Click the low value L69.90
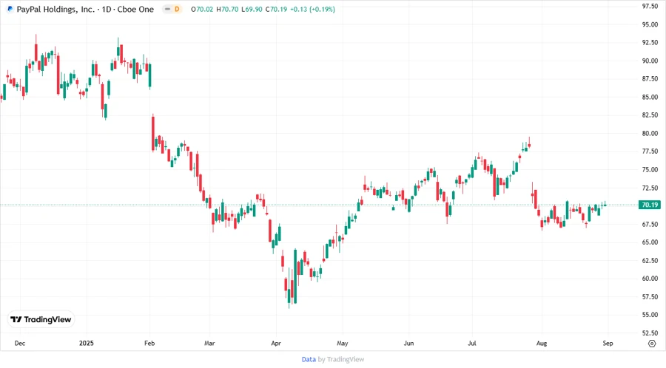666x368 pixels. coord(252,9)
